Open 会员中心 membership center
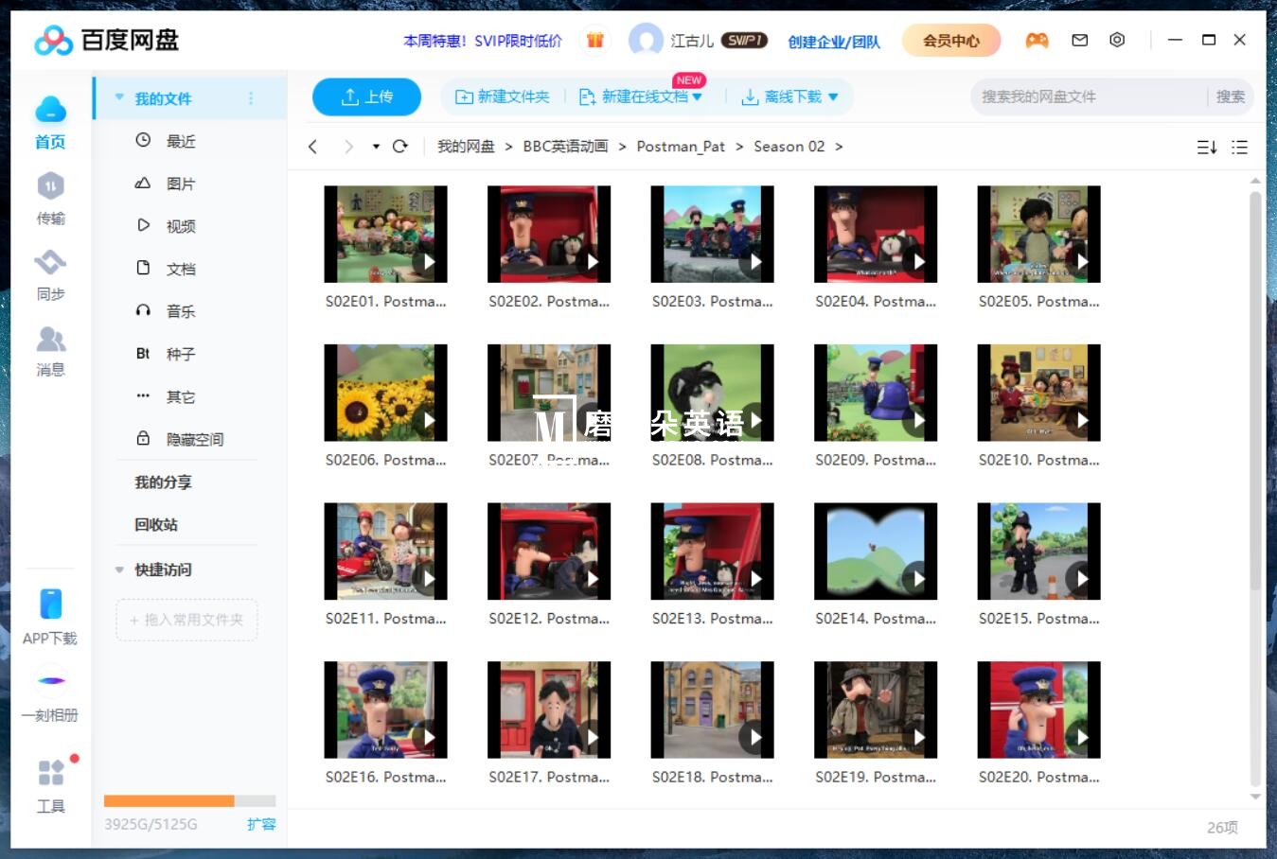 coord(950,40)
